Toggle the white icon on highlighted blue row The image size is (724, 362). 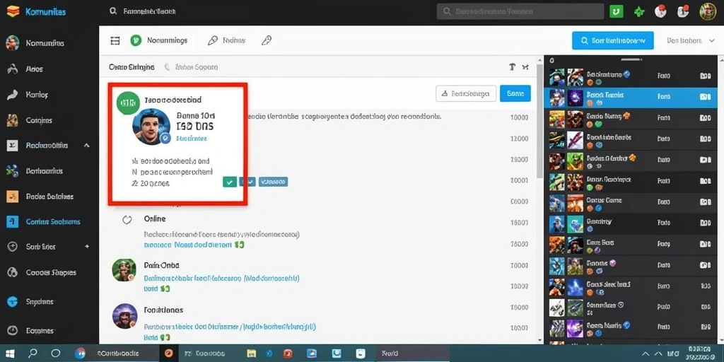(x=705, y=96)
